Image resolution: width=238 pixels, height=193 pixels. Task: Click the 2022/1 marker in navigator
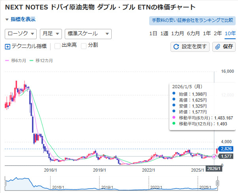[x=156, y=187]
